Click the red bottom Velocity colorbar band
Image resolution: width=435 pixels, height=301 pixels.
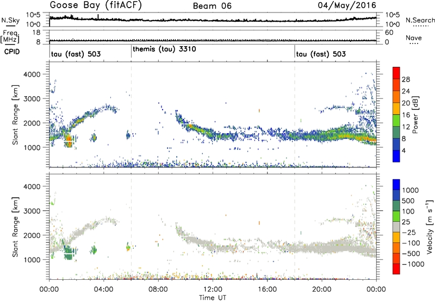pyautogui.click(x=396, y=269)
